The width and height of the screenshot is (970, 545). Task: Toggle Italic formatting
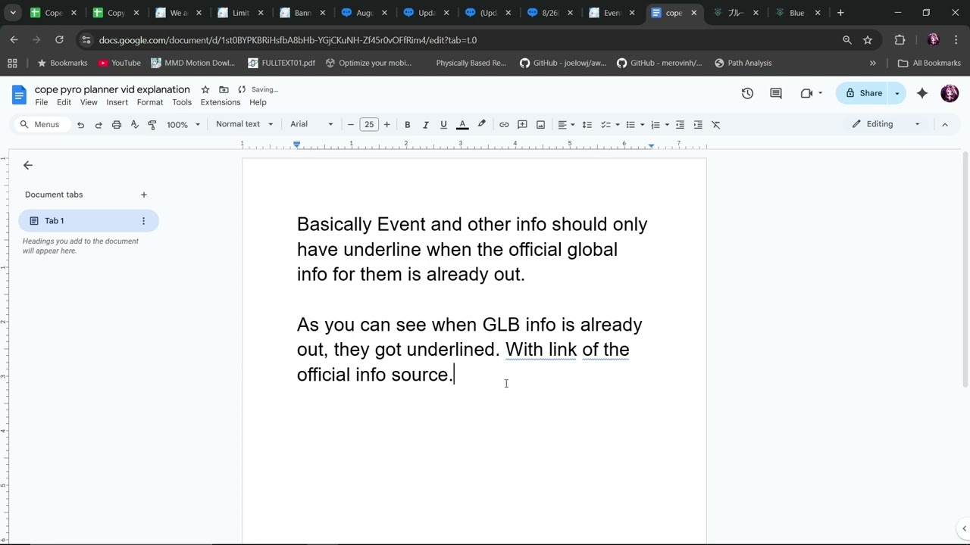[x=425, y=125]
